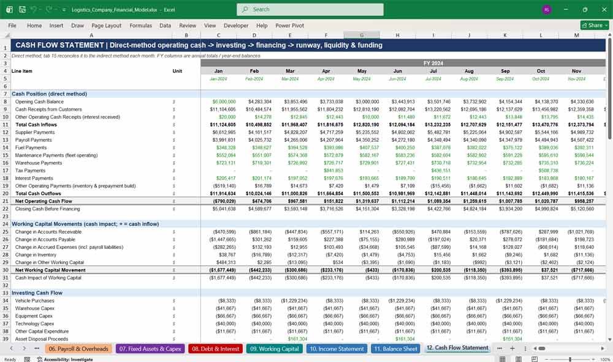The image size is (613, 362).
Task: Click 'Vehicle Purchases' row label
Action: (34, 301)
